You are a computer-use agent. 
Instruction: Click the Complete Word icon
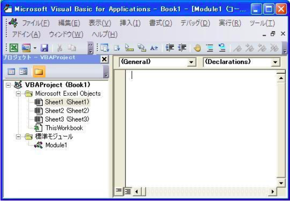pos(154,48)
